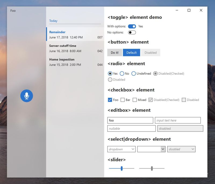
Task: Click the Today section header
Action: [x=53, y=21]
